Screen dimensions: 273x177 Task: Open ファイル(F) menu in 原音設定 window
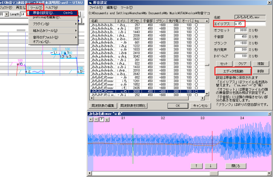point(96,8)
